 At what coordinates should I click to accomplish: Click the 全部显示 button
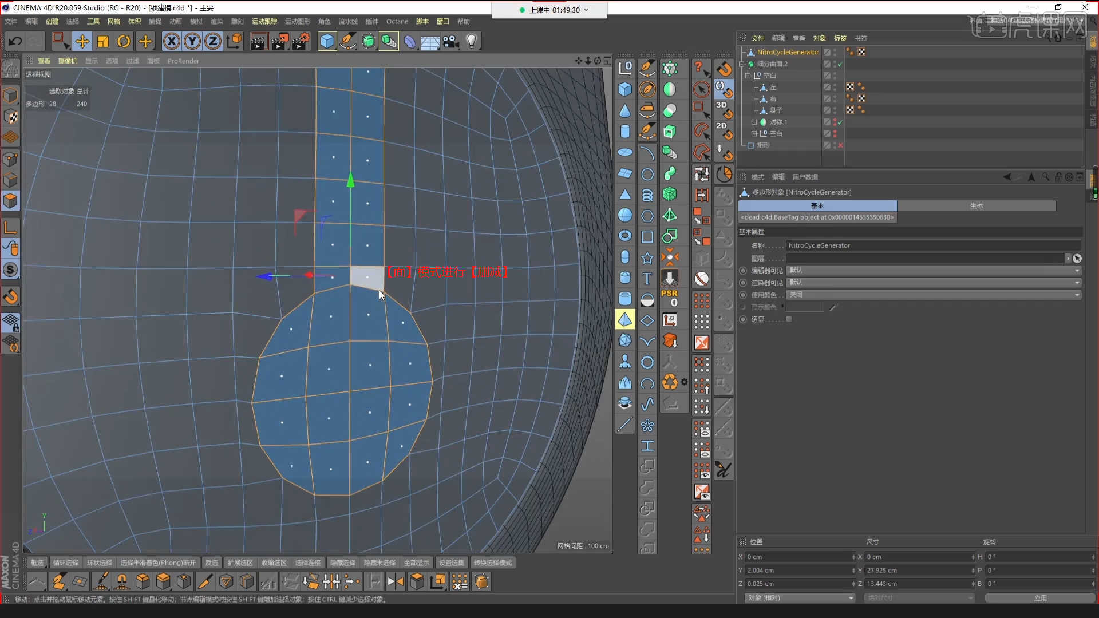point(417,563)
